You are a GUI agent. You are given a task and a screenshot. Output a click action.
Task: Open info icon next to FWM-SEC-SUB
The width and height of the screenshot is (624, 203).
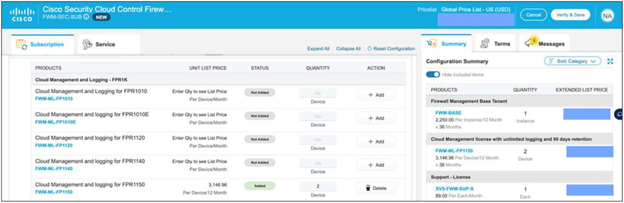86,17
